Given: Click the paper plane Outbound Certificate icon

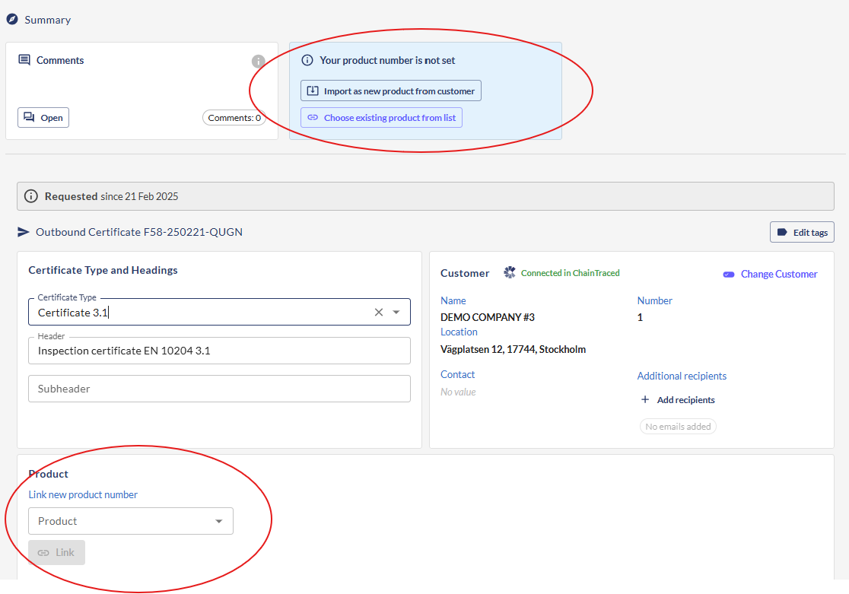Looking at the screenshot, I should coord(24,232).
